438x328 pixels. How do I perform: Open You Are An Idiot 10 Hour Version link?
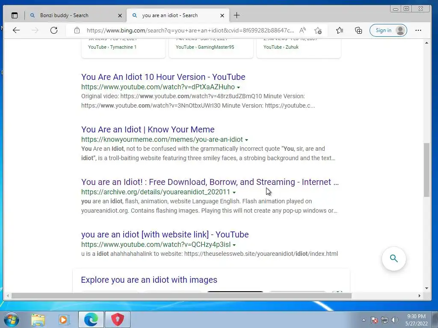163,77
